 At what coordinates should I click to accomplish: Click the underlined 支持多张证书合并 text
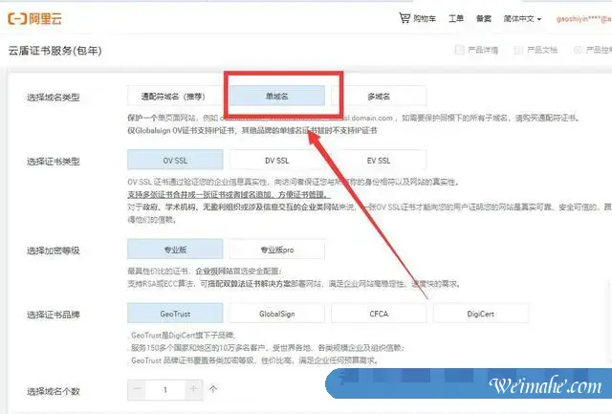(x=229, y=194)
